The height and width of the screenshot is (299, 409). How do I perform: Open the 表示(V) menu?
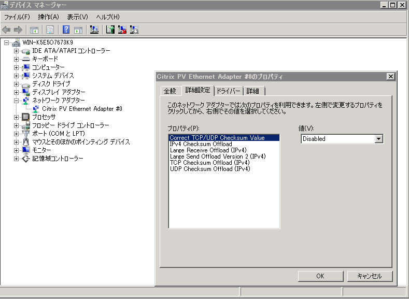point(77,17)
